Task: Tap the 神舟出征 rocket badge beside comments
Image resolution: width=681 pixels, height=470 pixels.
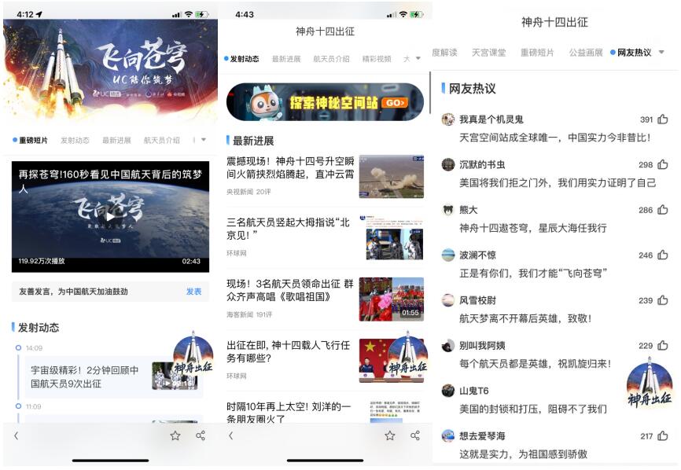Action: pyautogui.click(x=650, y=381)
